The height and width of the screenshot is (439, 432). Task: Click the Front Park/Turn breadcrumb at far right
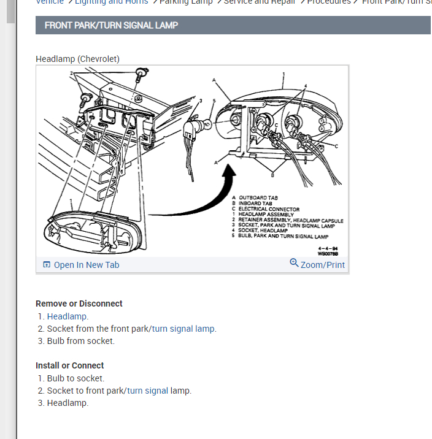[396, 2]
